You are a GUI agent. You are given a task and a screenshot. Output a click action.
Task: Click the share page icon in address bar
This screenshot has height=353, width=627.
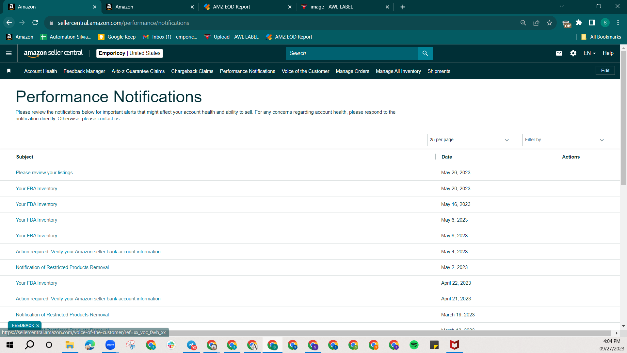(536, 23)
